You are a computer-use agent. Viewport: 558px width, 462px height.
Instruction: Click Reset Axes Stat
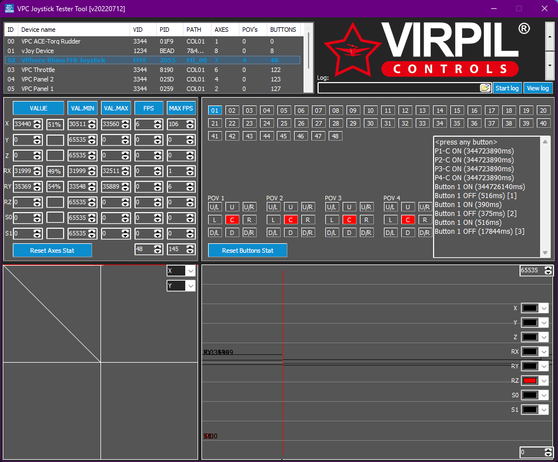[x=52, y=250]
